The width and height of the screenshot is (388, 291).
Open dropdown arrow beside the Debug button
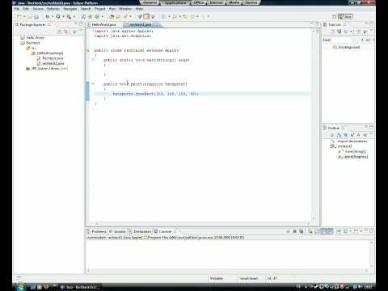pos(53,17)
